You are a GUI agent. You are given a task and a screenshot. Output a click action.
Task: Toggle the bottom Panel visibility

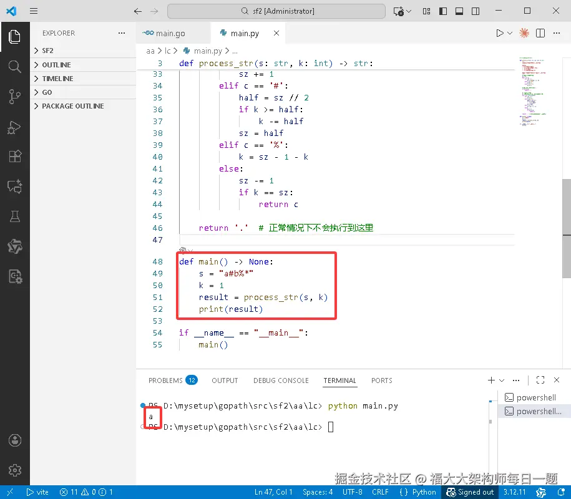[459, 11]
